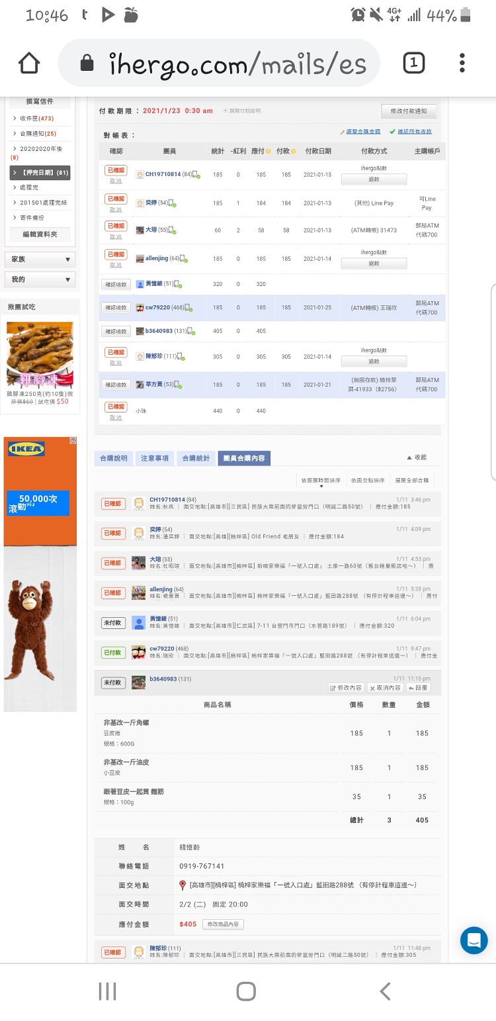Click the b3640983 avatar in expanded order

138,683
